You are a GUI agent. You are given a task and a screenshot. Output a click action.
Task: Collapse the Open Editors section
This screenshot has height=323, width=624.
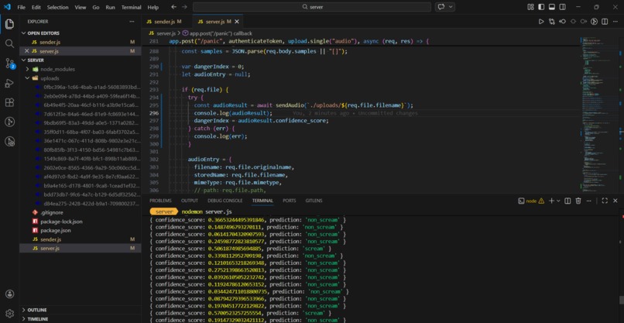tap(80, 33)
